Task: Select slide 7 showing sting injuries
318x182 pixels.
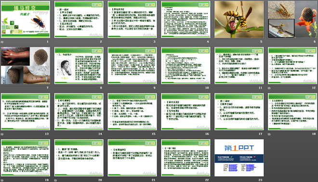Action: [x=26, y=65]
